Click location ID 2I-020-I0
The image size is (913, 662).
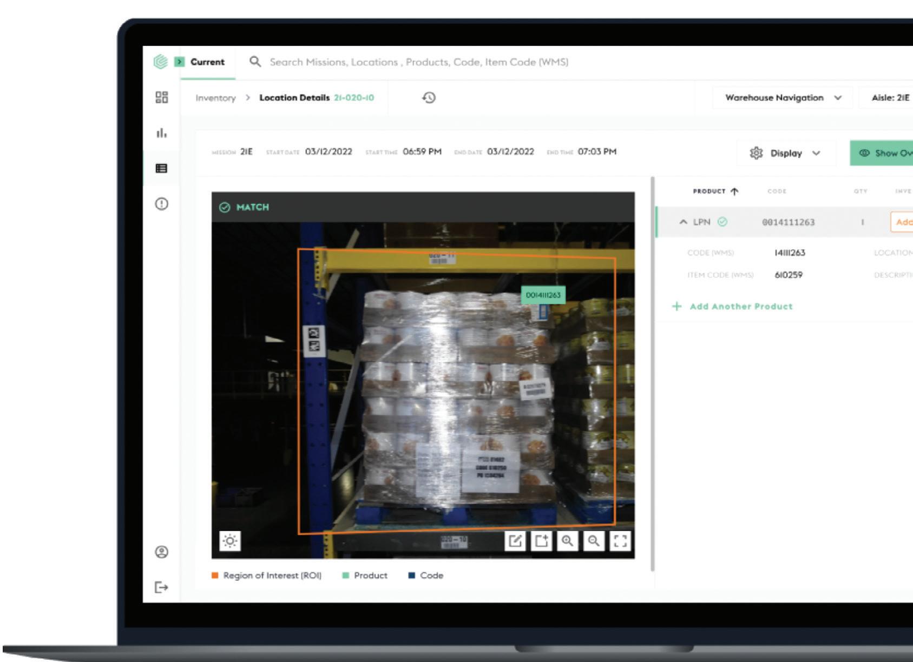(354, 98)
